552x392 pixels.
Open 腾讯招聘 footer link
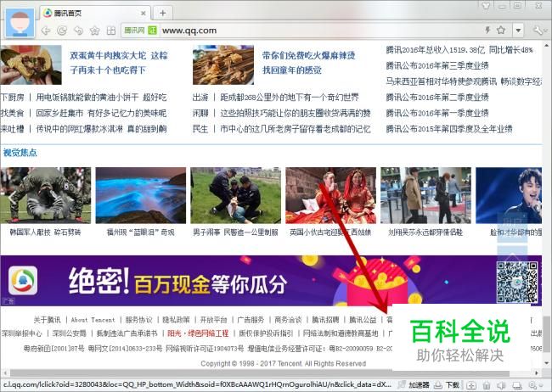tap(325, 320)
